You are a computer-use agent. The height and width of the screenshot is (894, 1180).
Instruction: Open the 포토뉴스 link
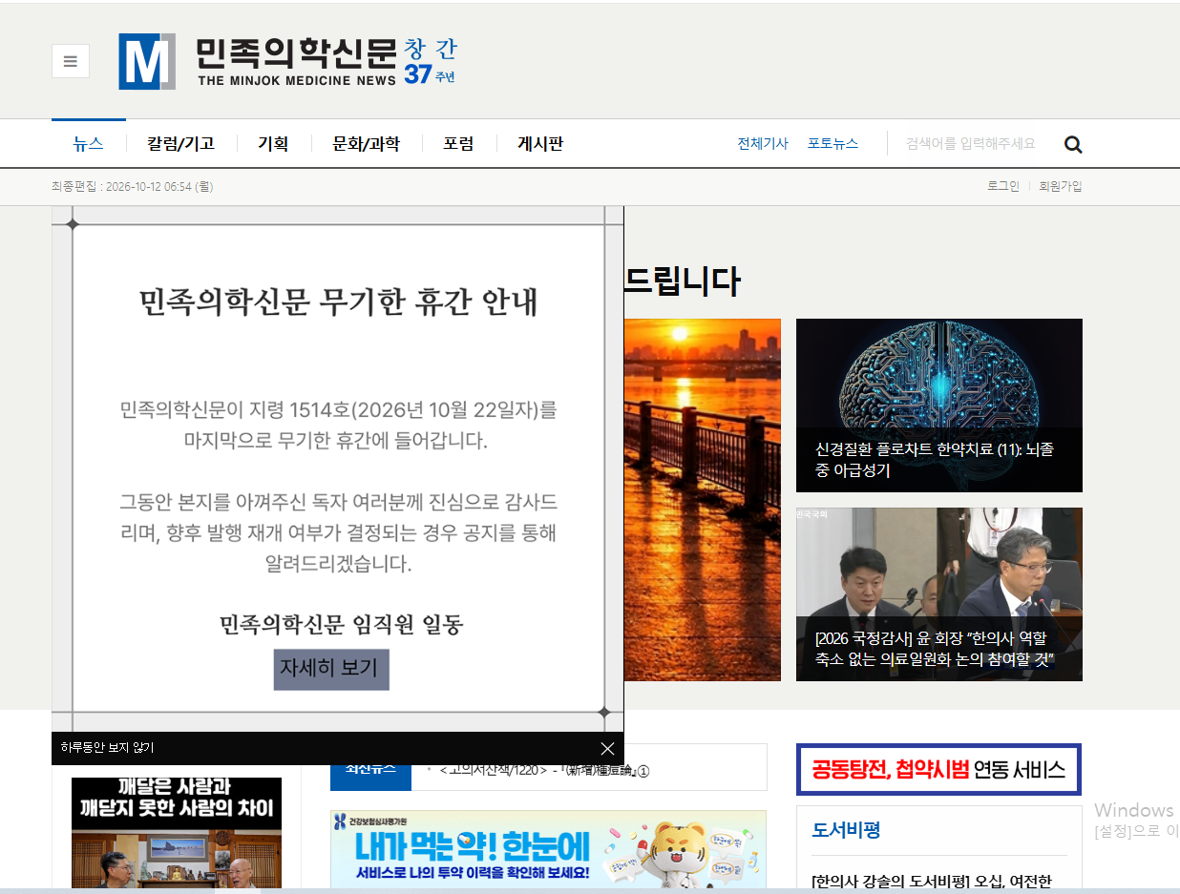coord(832,144)
